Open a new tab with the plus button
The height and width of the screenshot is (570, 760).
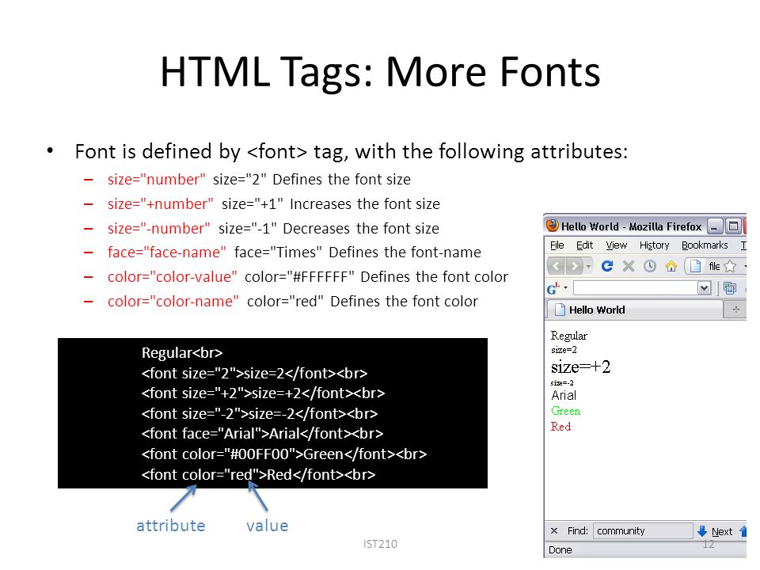point(735,310)
